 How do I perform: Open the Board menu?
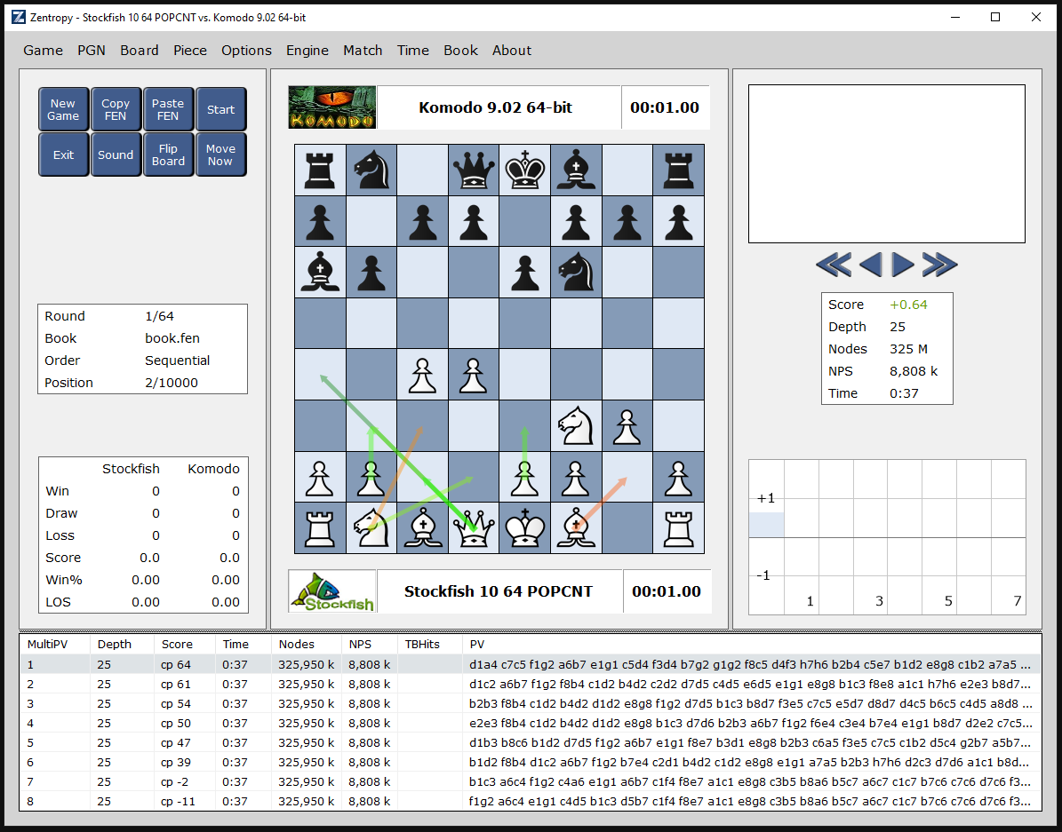coord(140,50)
